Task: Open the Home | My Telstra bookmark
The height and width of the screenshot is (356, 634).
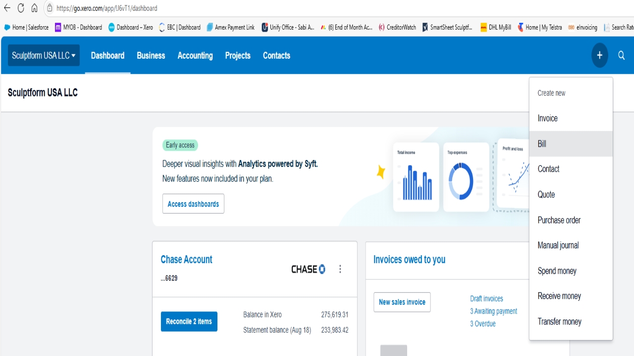Action: tap(539, 27)
